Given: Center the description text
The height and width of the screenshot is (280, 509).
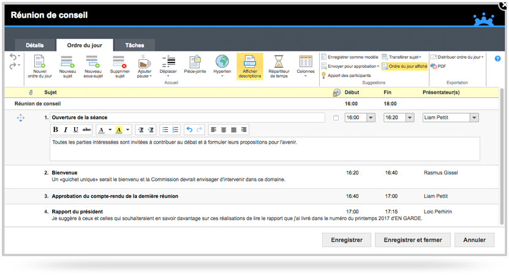Looking at the screenshot, I should tap(224, 130).
